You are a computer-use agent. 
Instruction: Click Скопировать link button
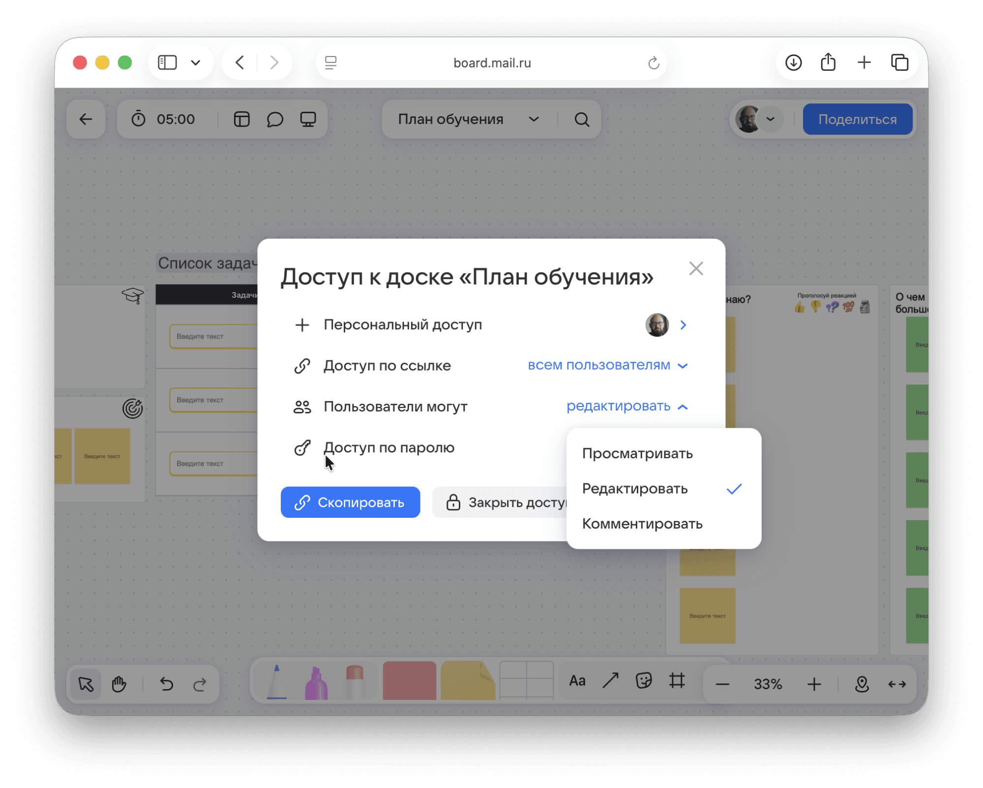350,502
